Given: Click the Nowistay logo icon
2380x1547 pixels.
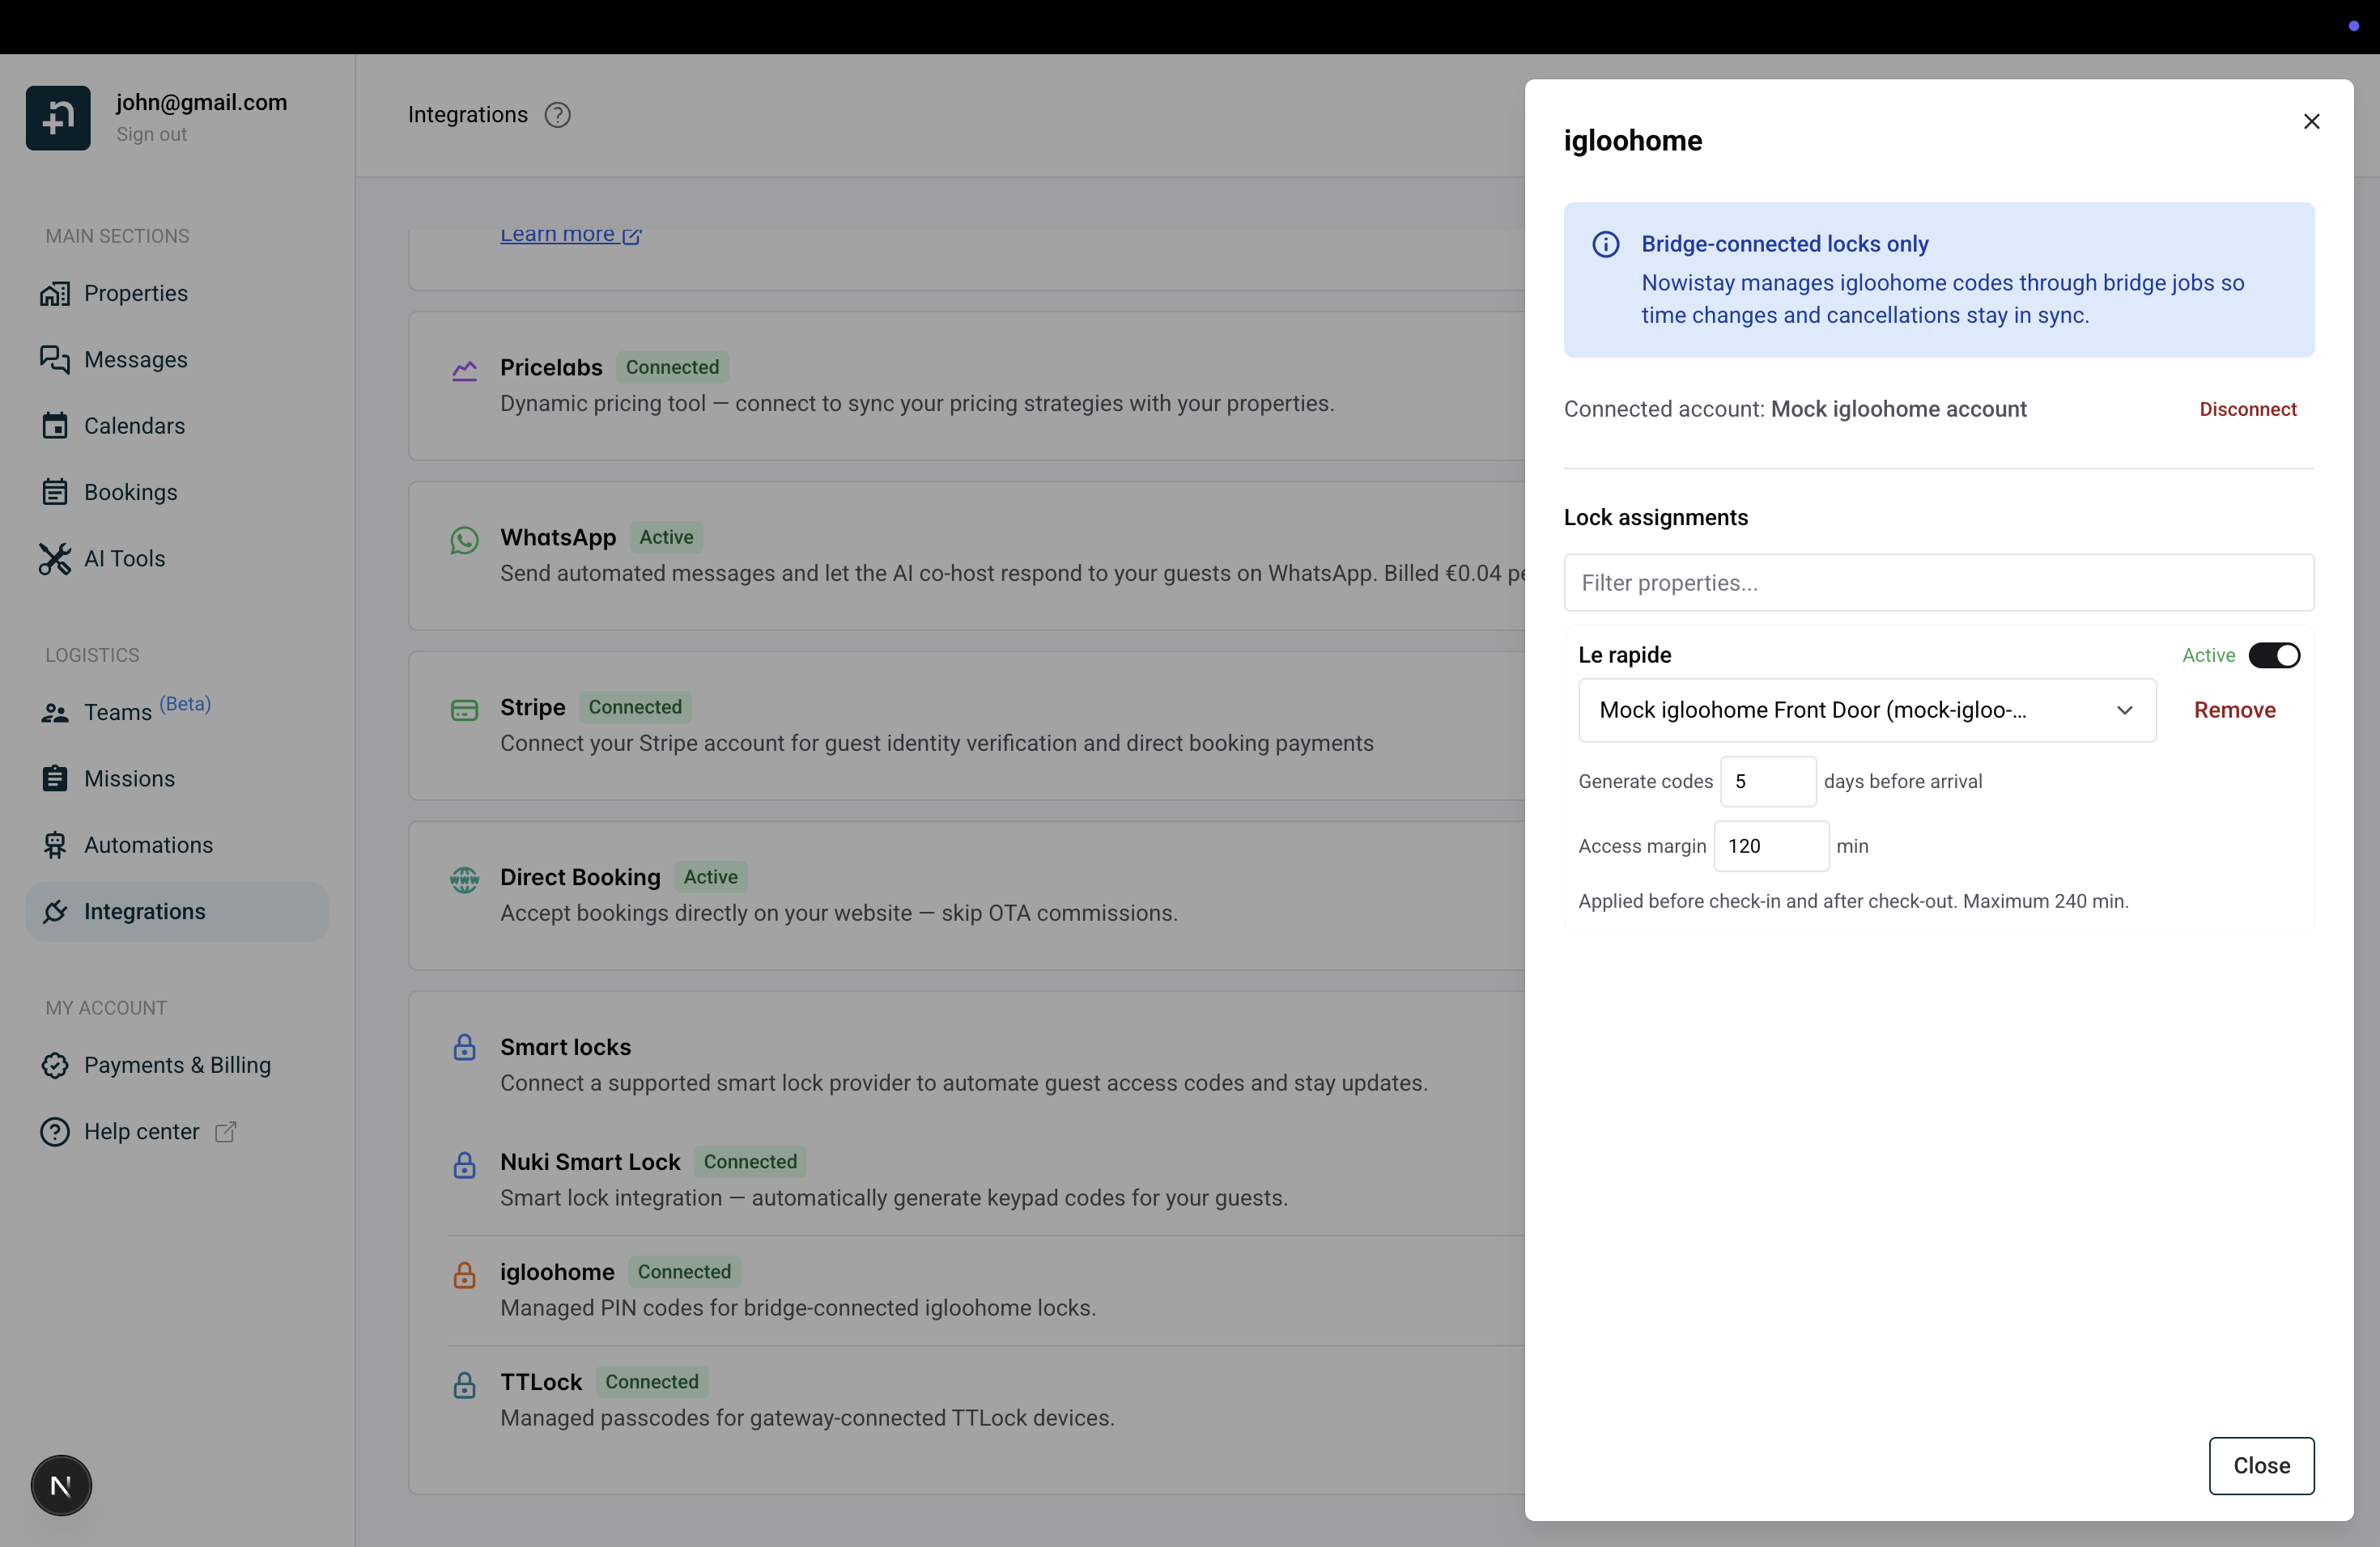Looking at the screenshot, I should pyautogui.click(x=58, y=118).
